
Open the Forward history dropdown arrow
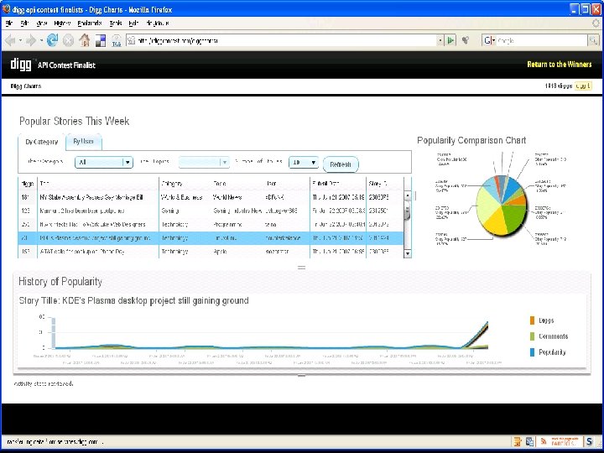point(41,40)
